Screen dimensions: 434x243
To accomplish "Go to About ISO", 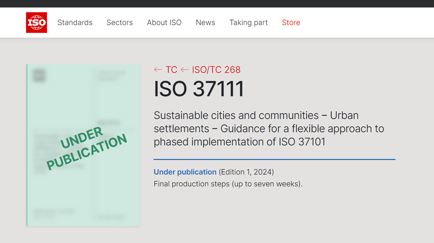I will 164,22.
